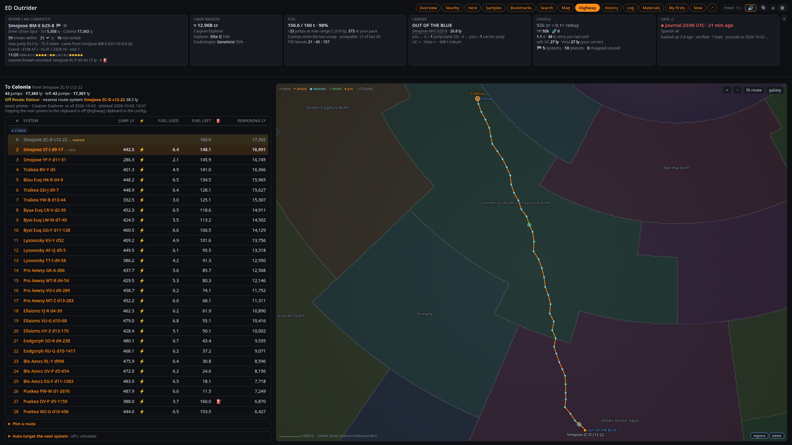The width and height of the screenshot is (792, 445).
Task: Zoom out the map with the minus button
Action: (738, 90)
